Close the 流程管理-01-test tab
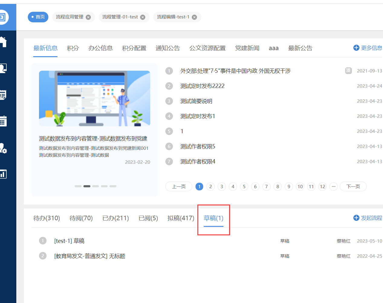Screen dimensions: 383x303 pyautogui.click(x=143, y=17)
